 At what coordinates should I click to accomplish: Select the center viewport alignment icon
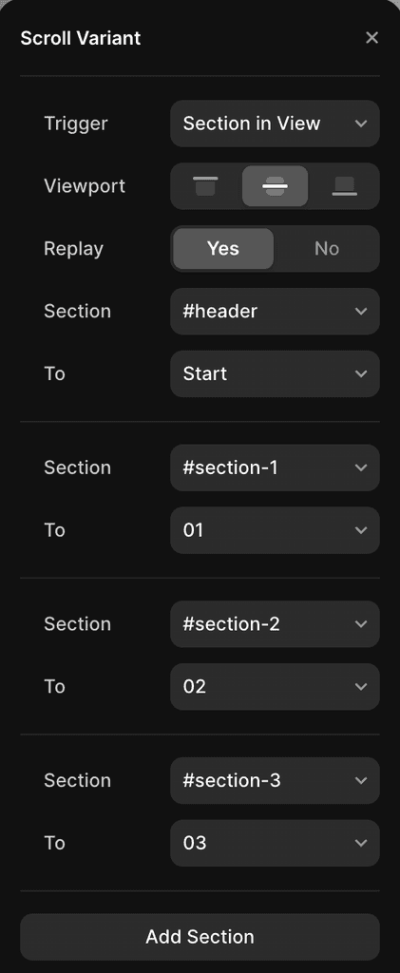click(x=275, y=186)
